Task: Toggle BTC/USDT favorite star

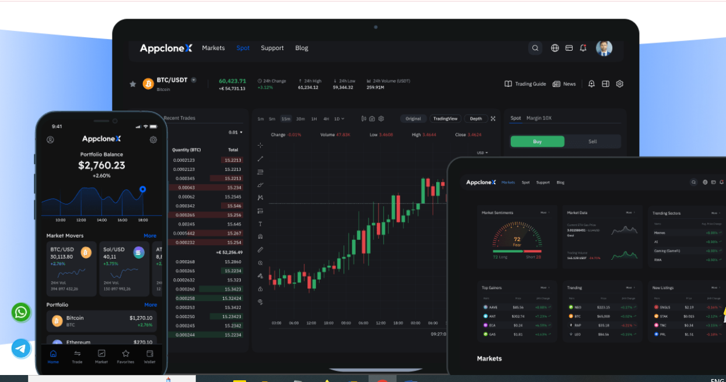Action: pyautogui.click(x=132, y=84)
